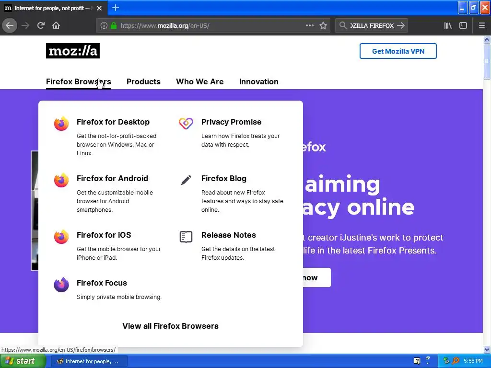Open Privacy Promise link

point(232,122)
